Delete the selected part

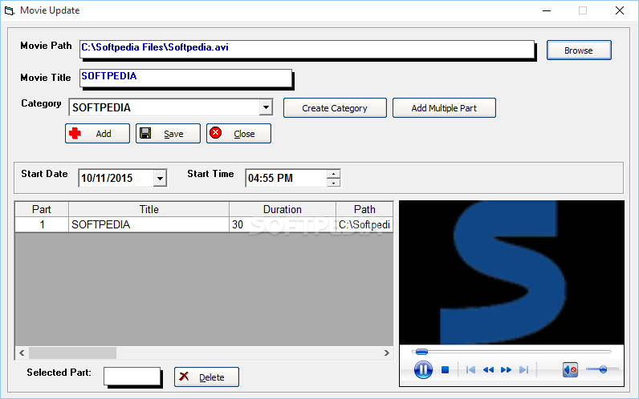[x=206, y=377]
